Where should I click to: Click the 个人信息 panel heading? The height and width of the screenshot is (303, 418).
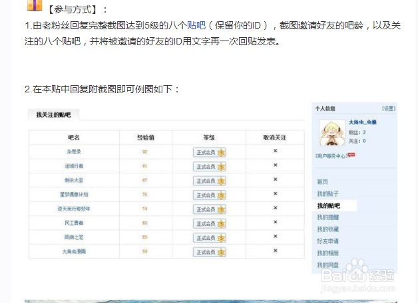(325, 108)
